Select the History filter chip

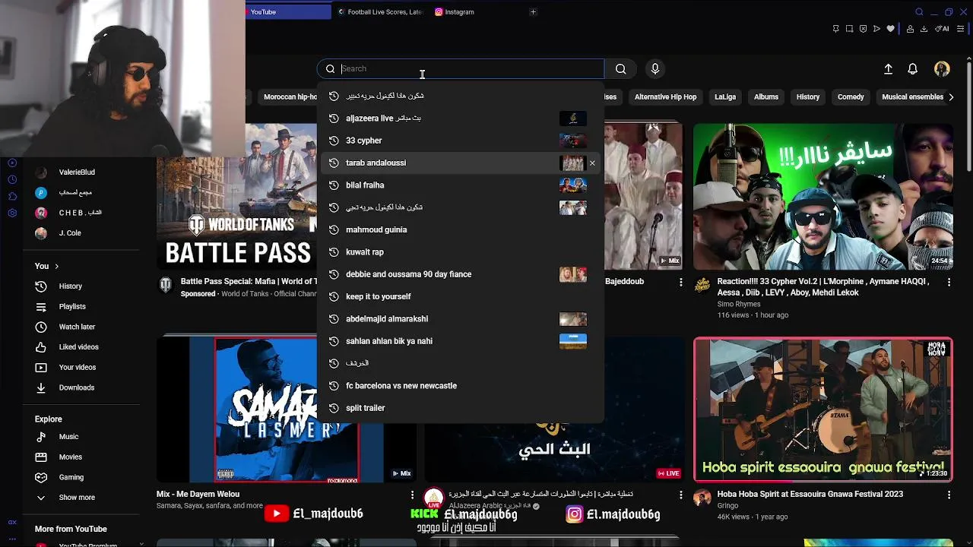[x=808, y=97]
